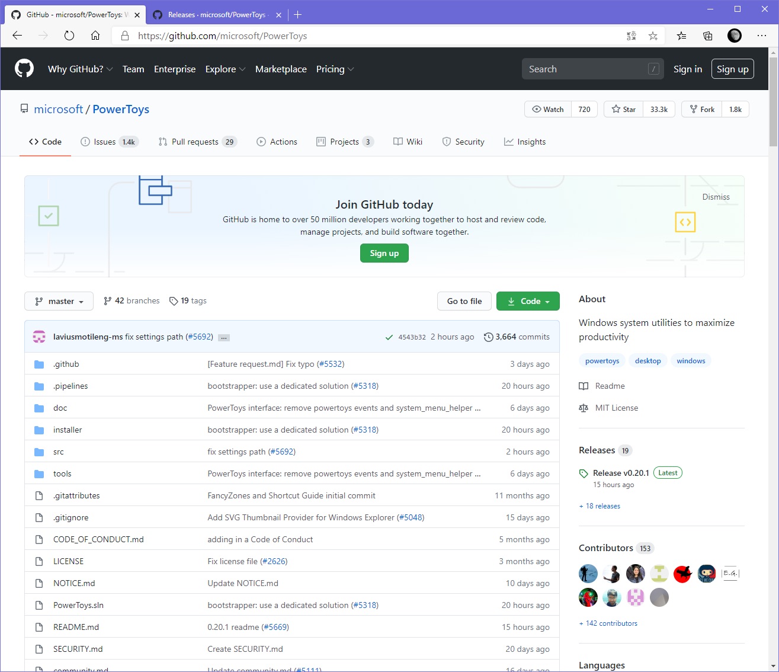Close the Releases microsoft/PowerToys tab

[x=279, y=15]
